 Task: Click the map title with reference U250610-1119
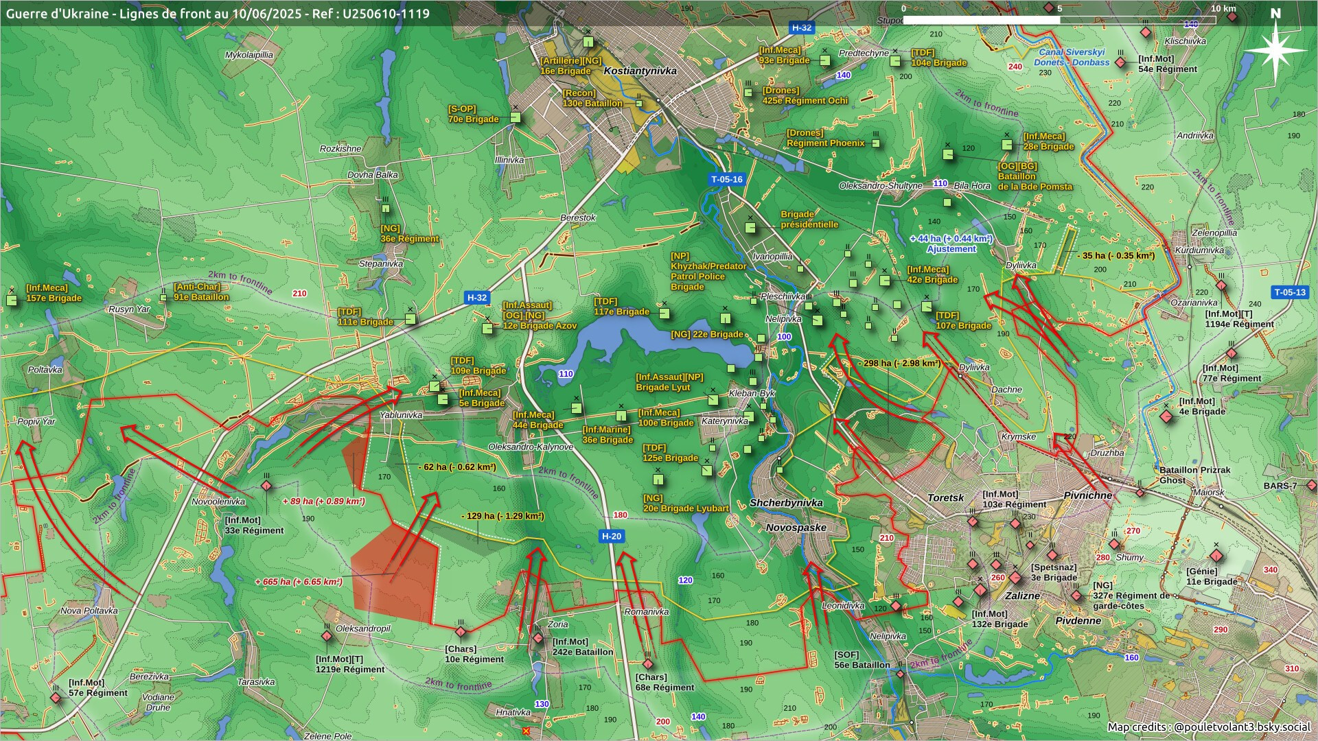coord(218,14)
